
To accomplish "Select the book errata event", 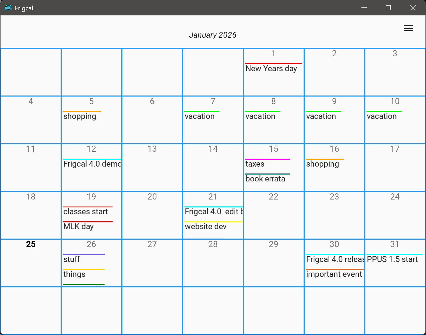I will [265, 179].
